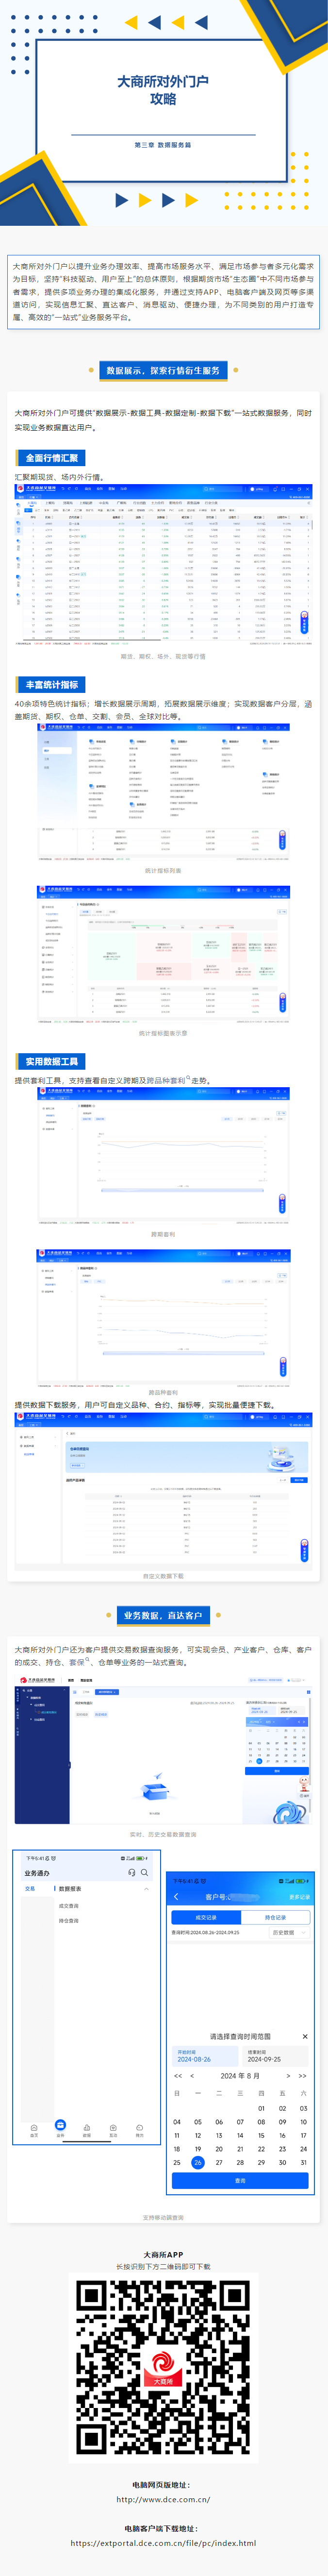
Task: Switch to the 持仓记录 tab
Action: tap(275, 1917)
